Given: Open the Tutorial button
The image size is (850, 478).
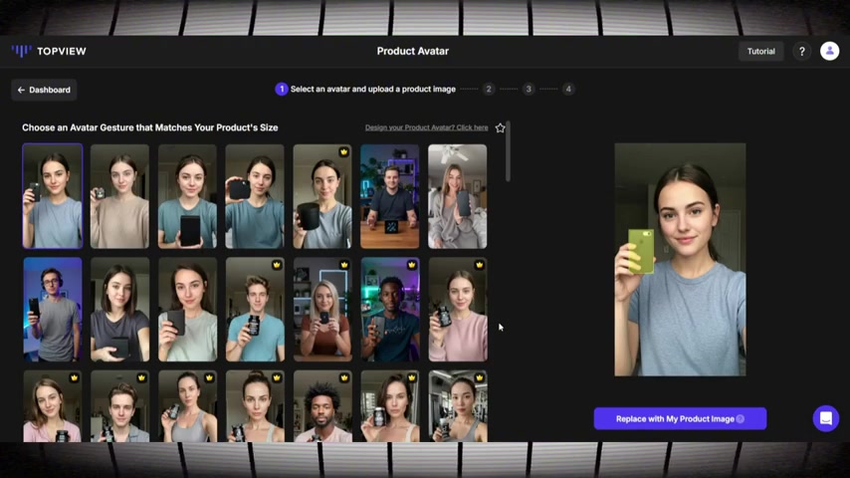Looking at the screenshot, I should 761,52.
